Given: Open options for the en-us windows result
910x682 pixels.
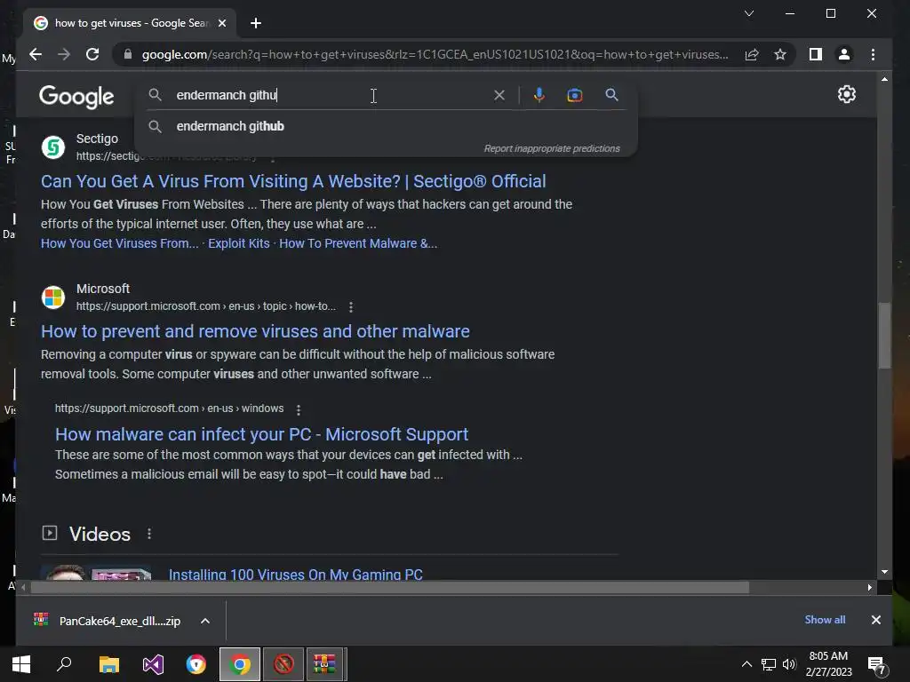Looking at the screenshot, I should click(299, 409).
